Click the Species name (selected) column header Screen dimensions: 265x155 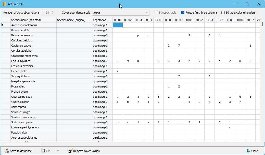click(26, 20)
